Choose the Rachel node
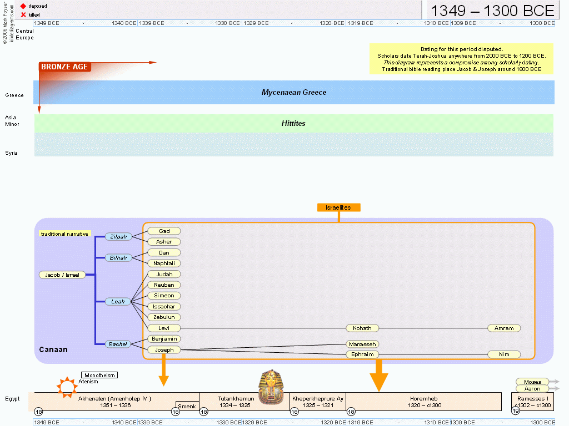This screenshot has height=426, width=569. 118,344
